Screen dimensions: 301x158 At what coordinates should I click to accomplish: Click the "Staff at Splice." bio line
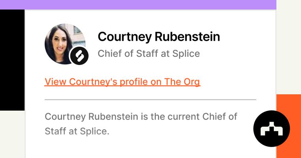(x=77, y=131)
